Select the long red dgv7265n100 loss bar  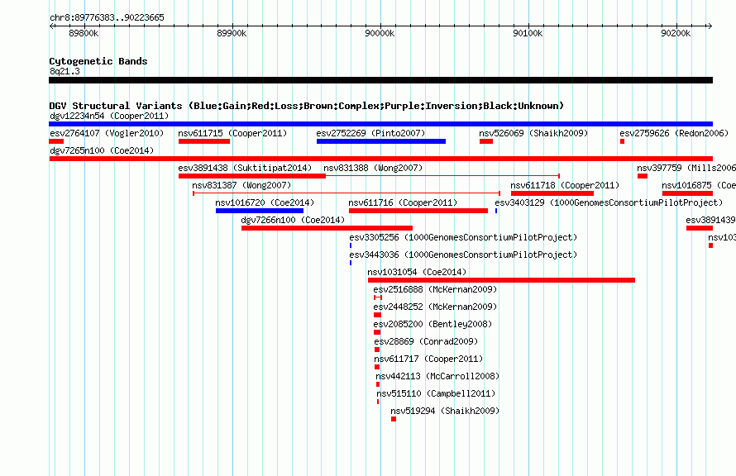(380, 159)
